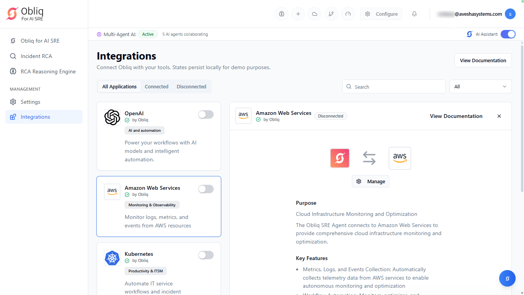This screenshot has height=295, width=524.
Task: Expand the All category filter dropdown
Action: click(x=480, y=86)
